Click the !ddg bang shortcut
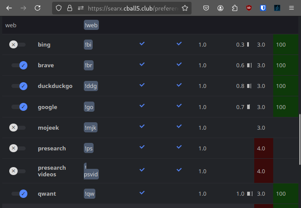The width and height of the screenshot is (301, 208). click(x=91, y=86)
